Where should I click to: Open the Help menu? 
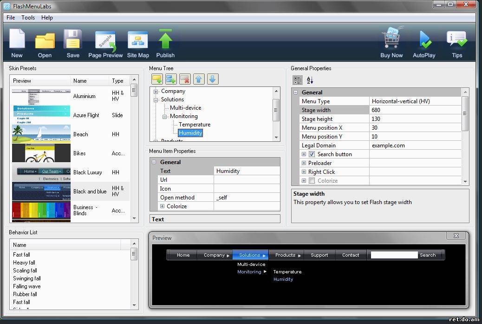pos(47,18)
